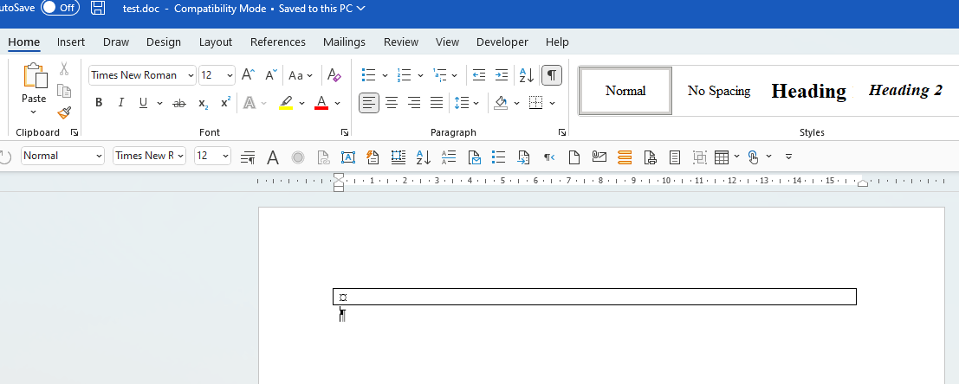The height and width of the screenshot is (384, 959).
Task: Increase font size with the larger A icon
Action: pos(248,75)
